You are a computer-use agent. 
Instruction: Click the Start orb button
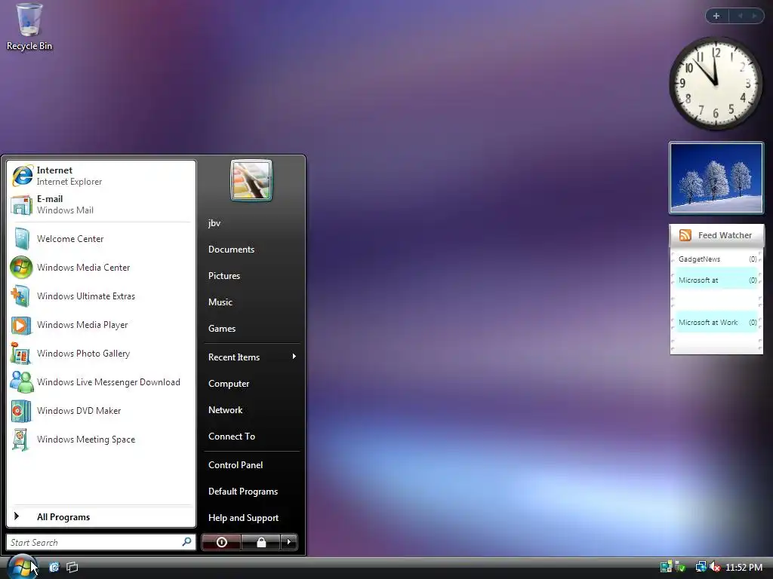[21, 566]
